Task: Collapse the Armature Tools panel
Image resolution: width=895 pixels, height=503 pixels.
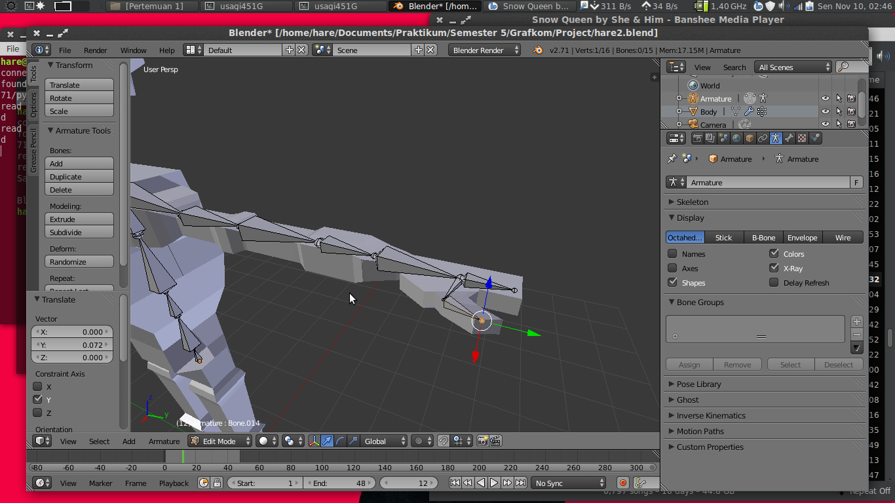Action: click(78, 130)
